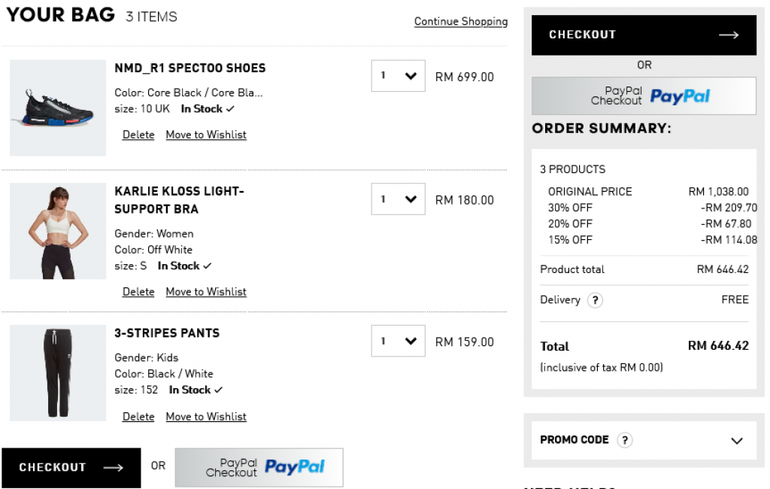The width and height of the screenshot is (770, 489).
Task: Click the Promo Code question mark icon
Action: [624, 440]
